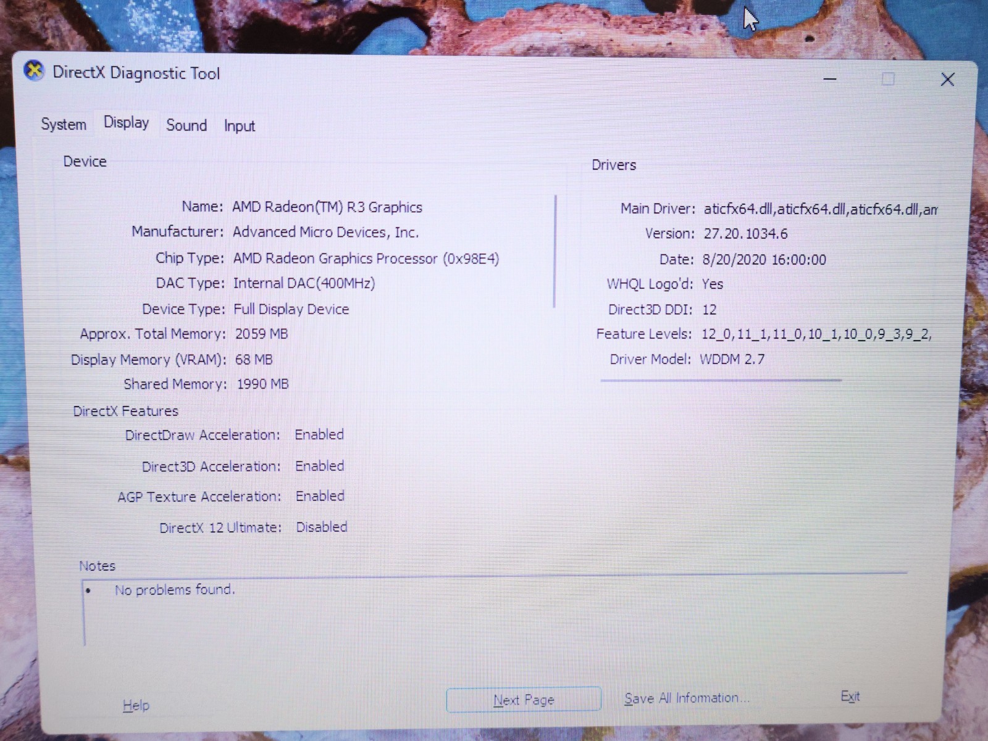Click the Exit button
This screenshot has height=741, width=988.
click(x=850, y=697)
